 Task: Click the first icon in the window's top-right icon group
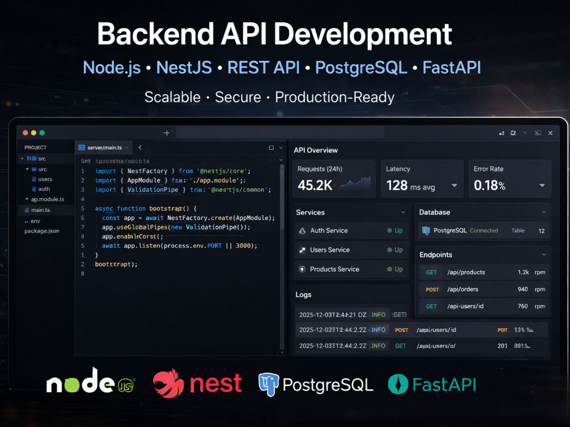pyautogui.click(x=502, y=133)
